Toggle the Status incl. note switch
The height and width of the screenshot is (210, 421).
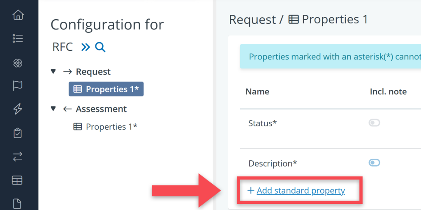click(374, 123)
